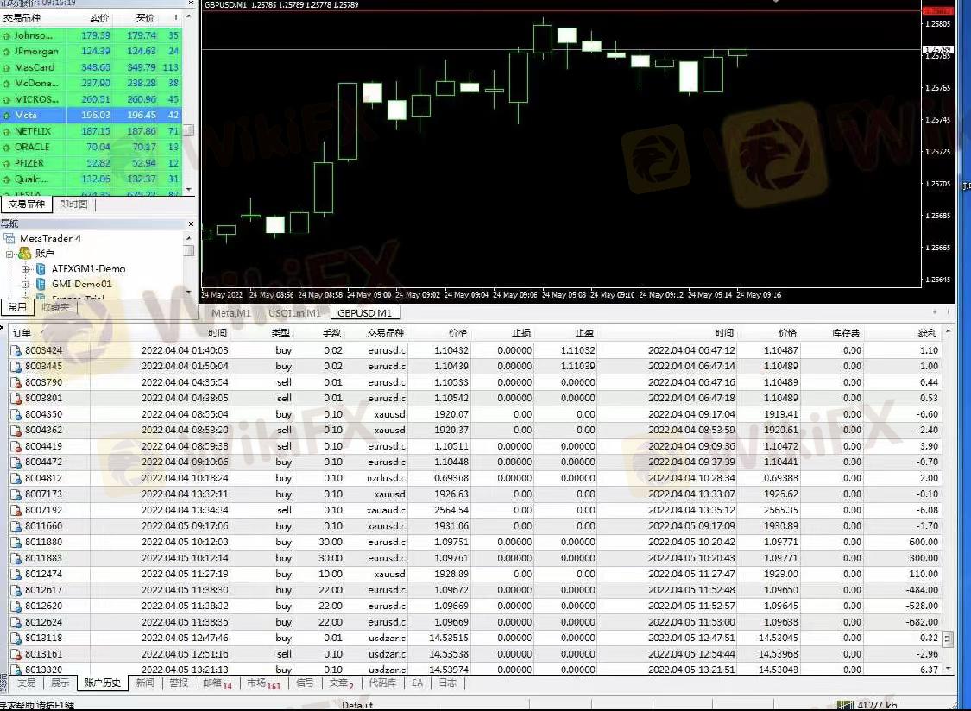
Task: Click the order 8012474 row icon
Action: coord(16,574)
